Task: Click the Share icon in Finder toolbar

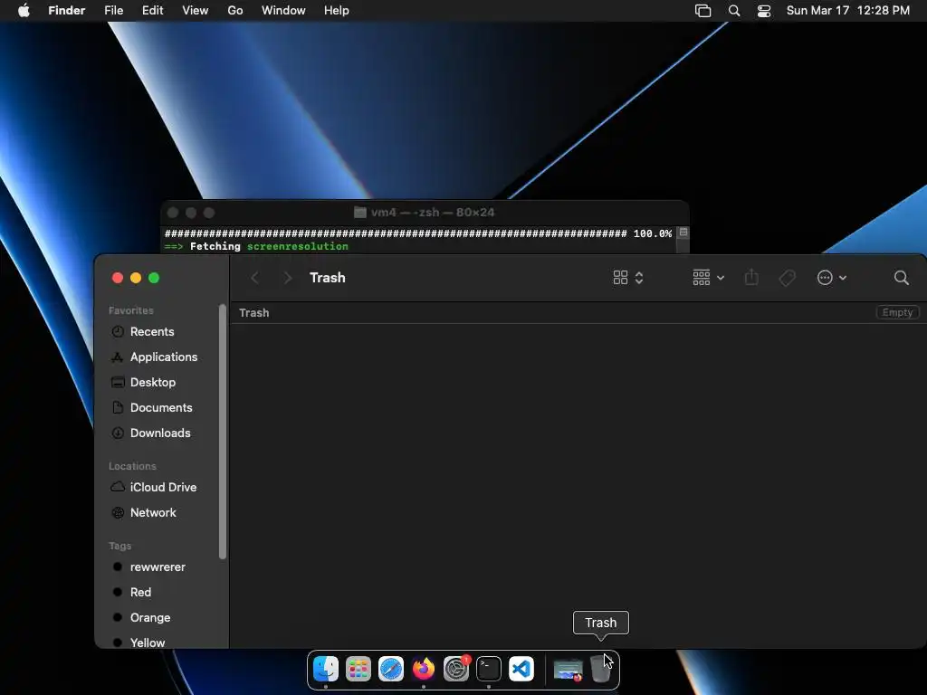Action: tap(751, 277)
